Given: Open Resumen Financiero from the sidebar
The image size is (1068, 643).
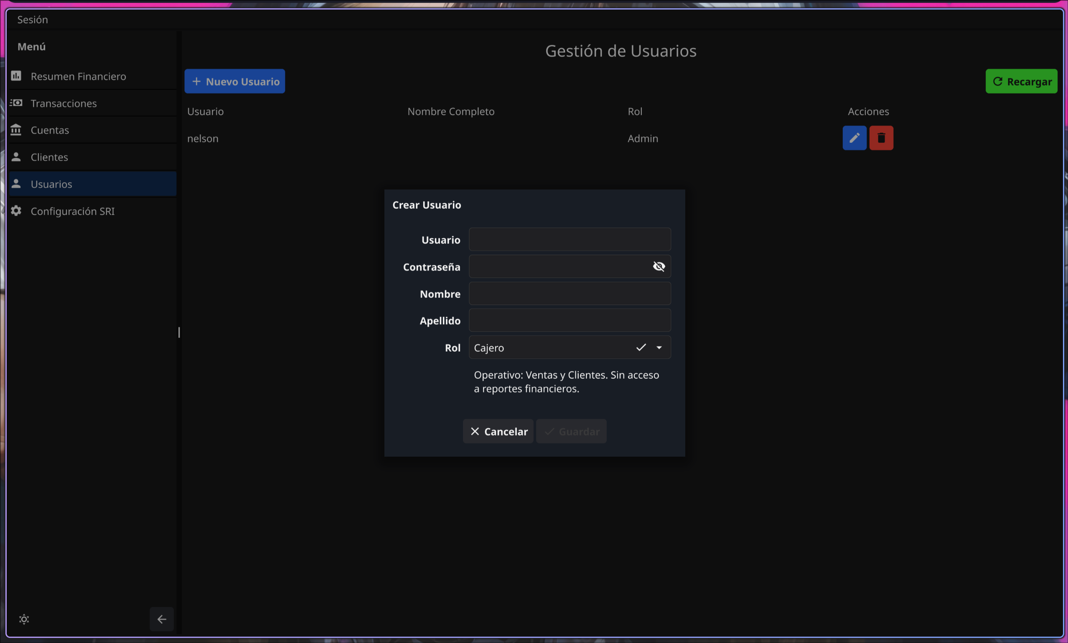Looking at the screenshot, I should point(78,76).
